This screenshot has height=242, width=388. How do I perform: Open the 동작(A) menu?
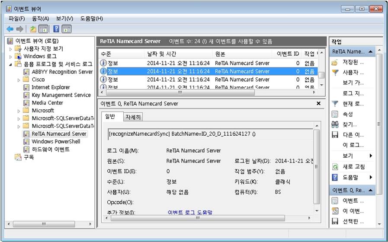click(40, 19)
